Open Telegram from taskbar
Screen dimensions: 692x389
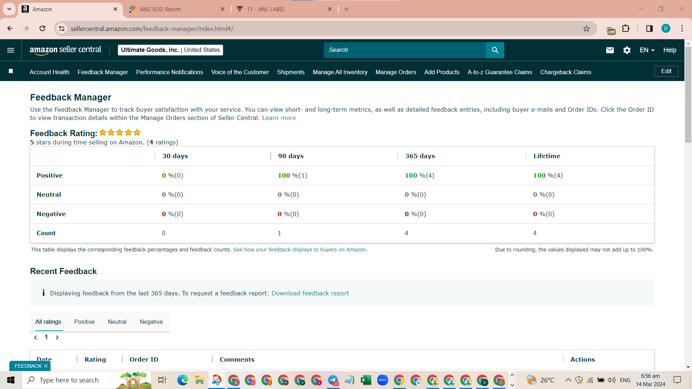pos(333,380)
